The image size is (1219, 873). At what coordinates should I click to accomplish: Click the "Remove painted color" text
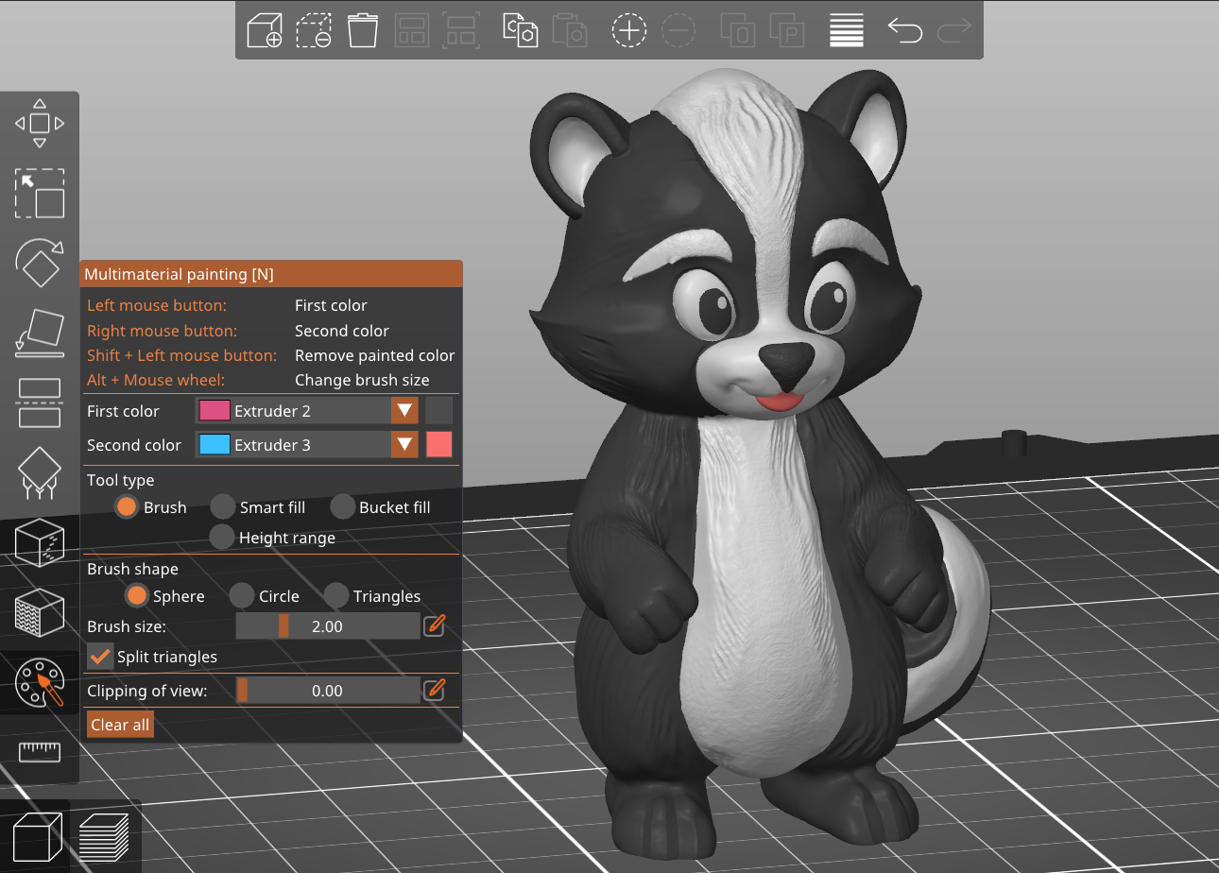pyautogui.click(x=375, y=355)
